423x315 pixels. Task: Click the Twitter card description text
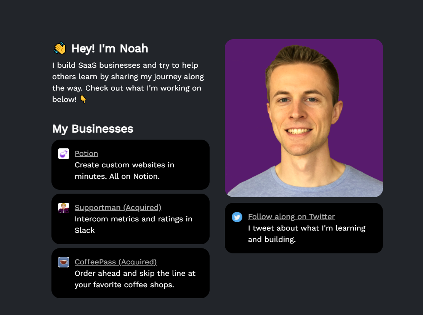click(307, 234)
